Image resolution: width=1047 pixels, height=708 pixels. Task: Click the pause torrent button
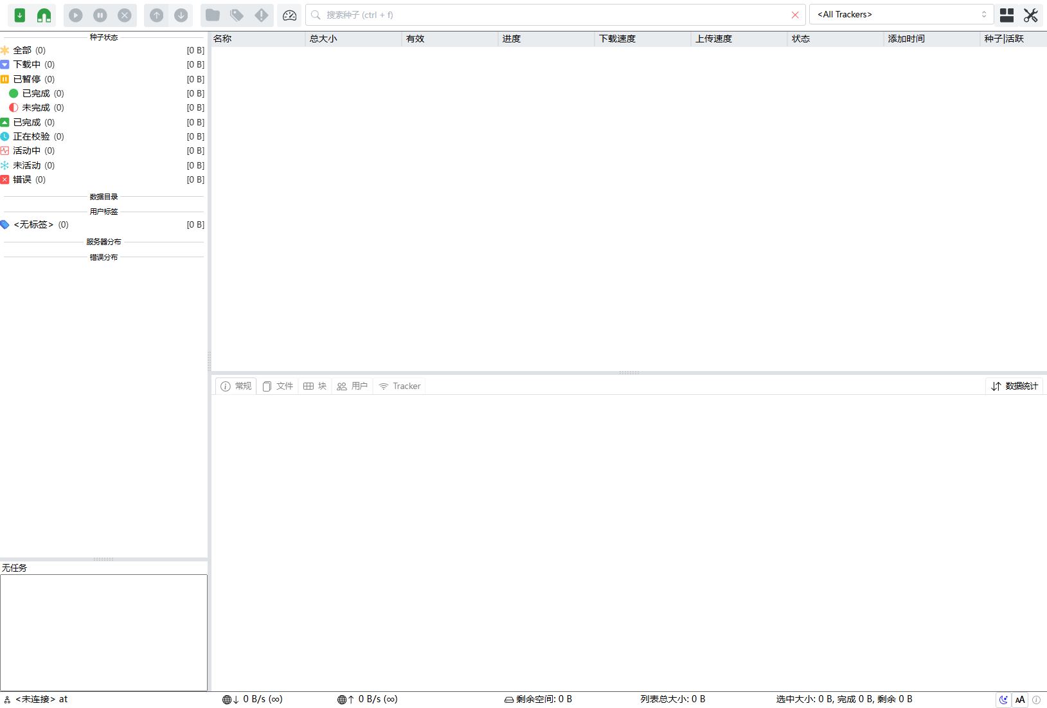[100, 15]
